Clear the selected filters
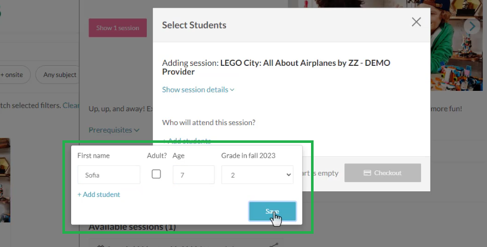Image resolution: width=487 pixels, height=247 pixels. [71, 105]
